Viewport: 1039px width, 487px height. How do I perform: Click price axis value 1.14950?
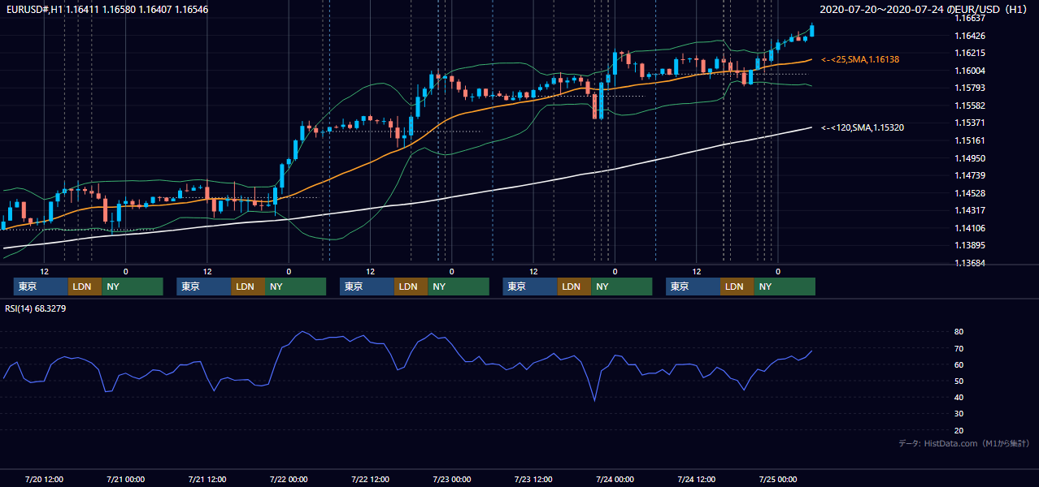(970, 158)
